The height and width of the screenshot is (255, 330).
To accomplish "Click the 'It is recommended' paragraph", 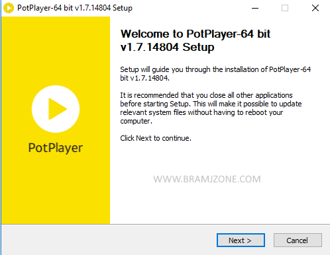I will 211,108.
